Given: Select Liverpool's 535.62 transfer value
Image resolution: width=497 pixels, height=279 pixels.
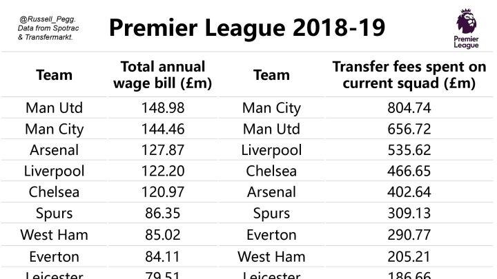Looking at the screenshot, I should tap(409, 150).
